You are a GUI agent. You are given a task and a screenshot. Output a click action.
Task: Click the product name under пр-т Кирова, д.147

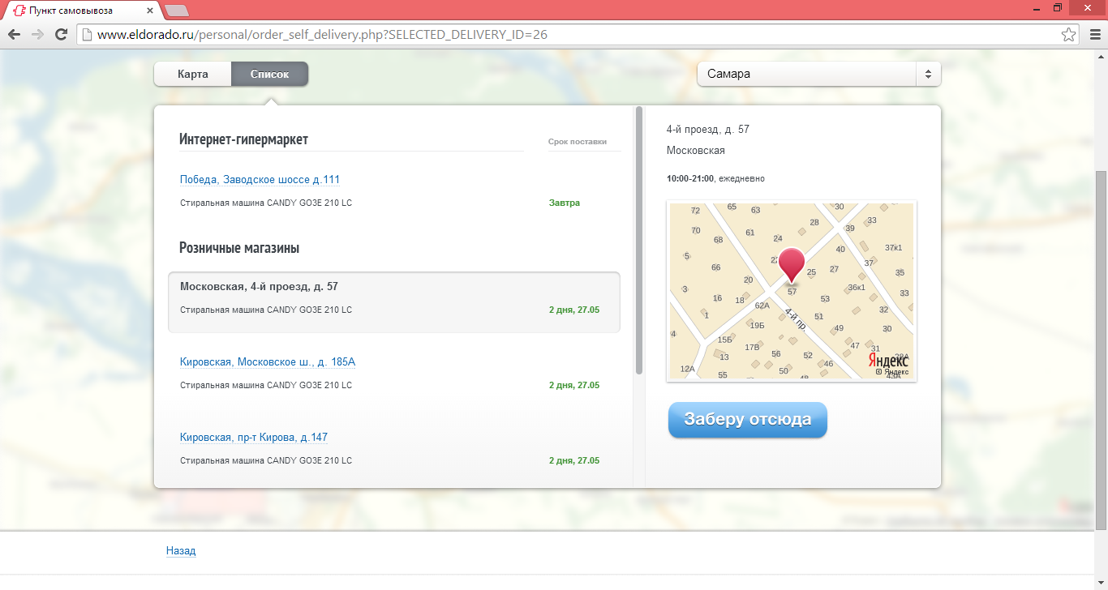pos(266,460)
